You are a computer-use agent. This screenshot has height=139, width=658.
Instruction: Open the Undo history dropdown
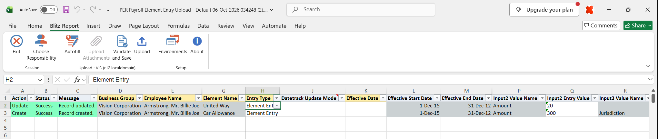pyautogui.click(x=84, y=10)
